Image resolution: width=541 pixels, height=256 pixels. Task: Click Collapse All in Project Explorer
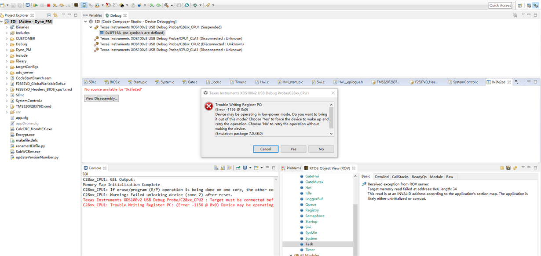(x=49, y=15)
